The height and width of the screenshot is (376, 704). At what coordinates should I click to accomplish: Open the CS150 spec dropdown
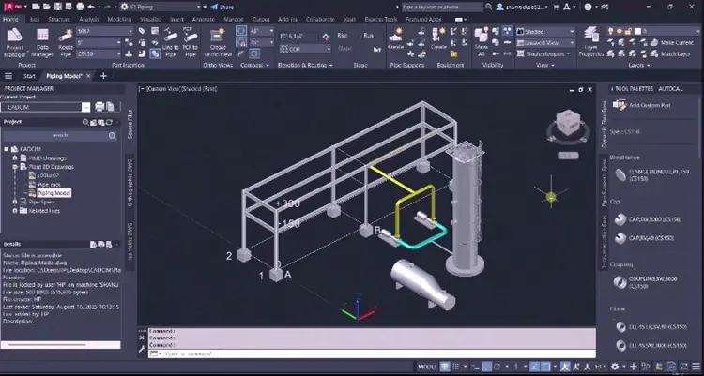99,53
